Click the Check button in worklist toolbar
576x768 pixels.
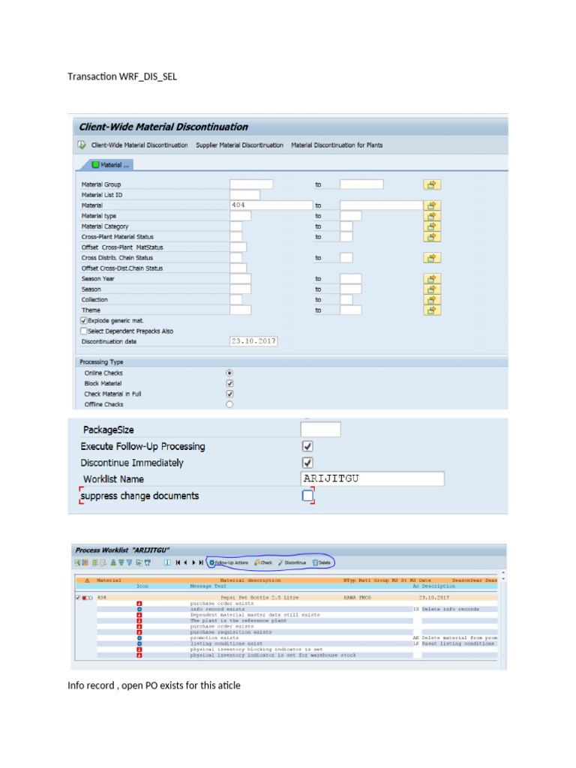point(263,562)
